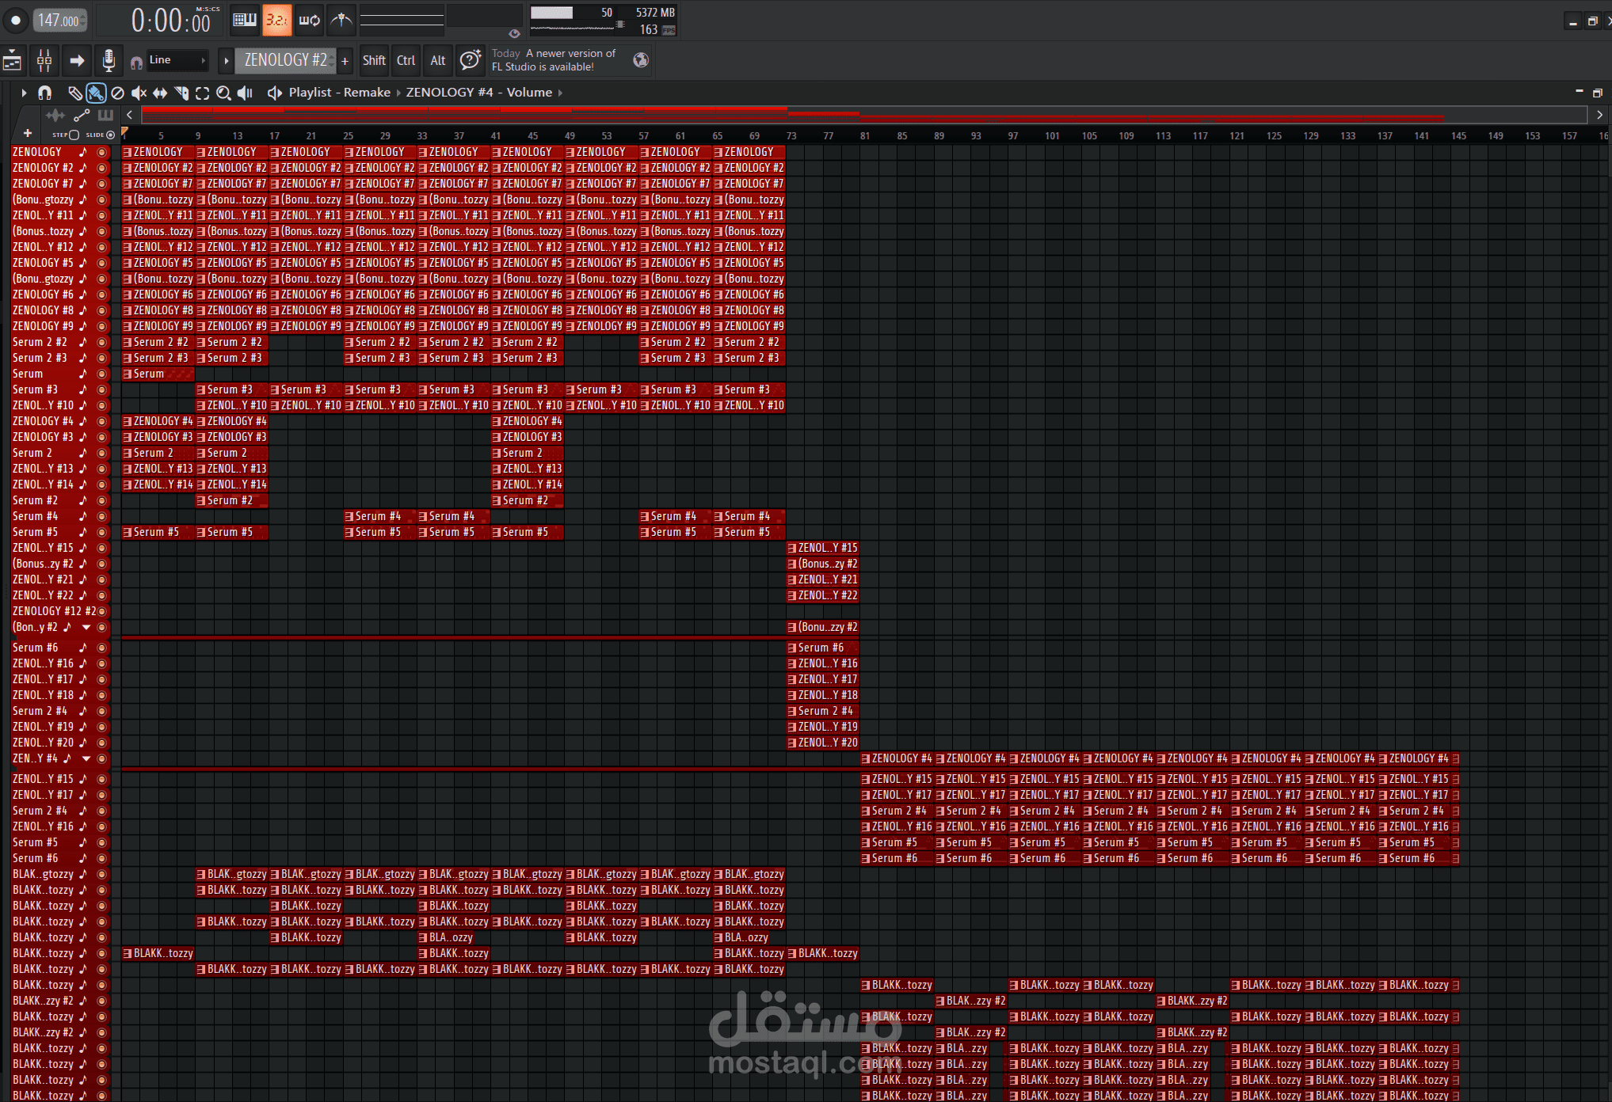Switch to the audio waveform clip source
Screen dimensions: 1612x1102
[x=55, y=116]
